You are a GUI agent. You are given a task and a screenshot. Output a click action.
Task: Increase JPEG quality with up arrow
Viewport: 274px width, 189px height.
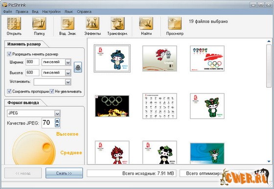pos(57,120)
